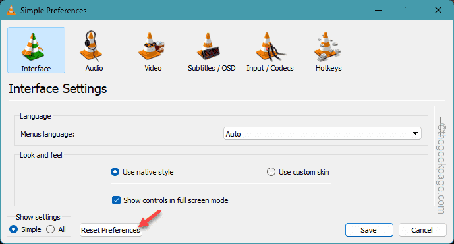Open Input / Codecs cone icon
454x244 pixels.
(270, 46)
